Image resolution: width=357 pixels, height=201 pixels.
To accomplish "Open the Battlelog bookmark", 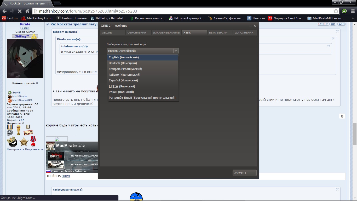I will (x=108, y=18).
